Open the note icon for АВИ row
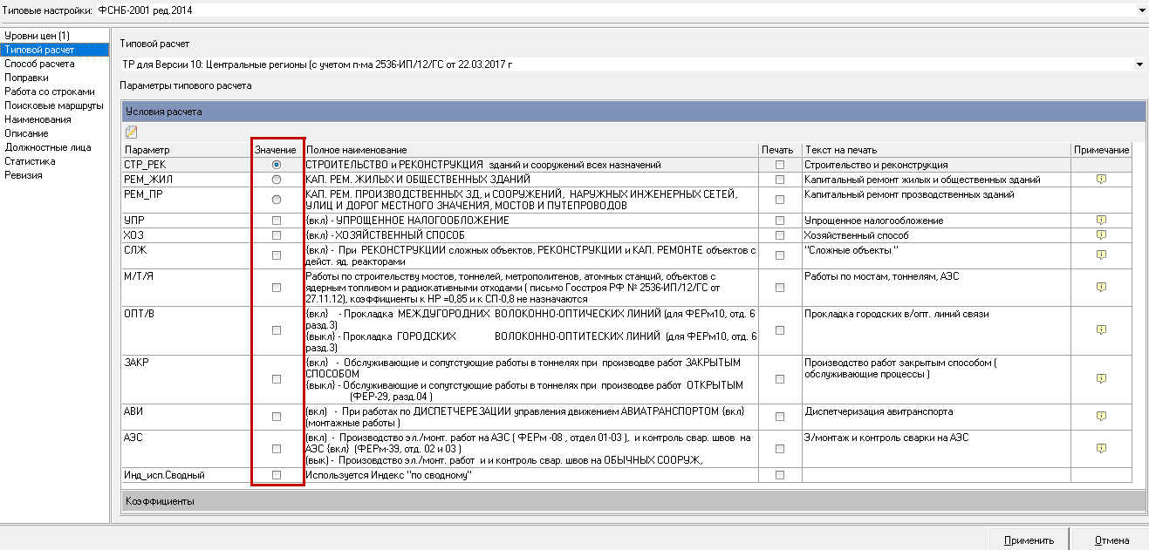This screenshot has height=550, width=1149. pyautogui.click(x=1101, y=417)
